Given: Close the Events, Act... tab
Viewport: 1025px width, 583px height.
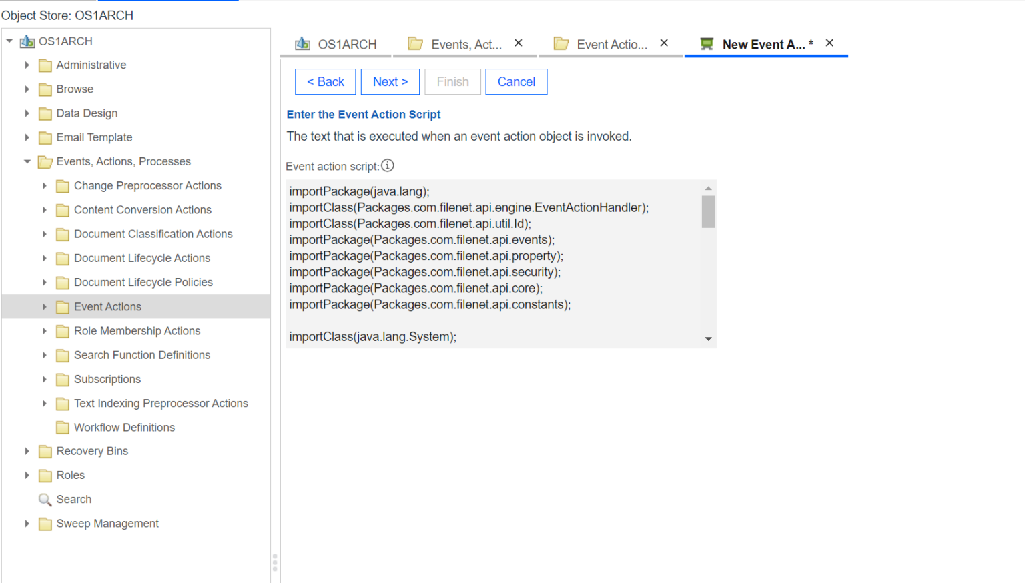Looking at the screenshot, I should [518, 42].
